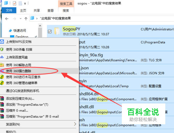Select Desktop in the navigation pane
This screenshot has height=133, width=174.
point(22,37)
